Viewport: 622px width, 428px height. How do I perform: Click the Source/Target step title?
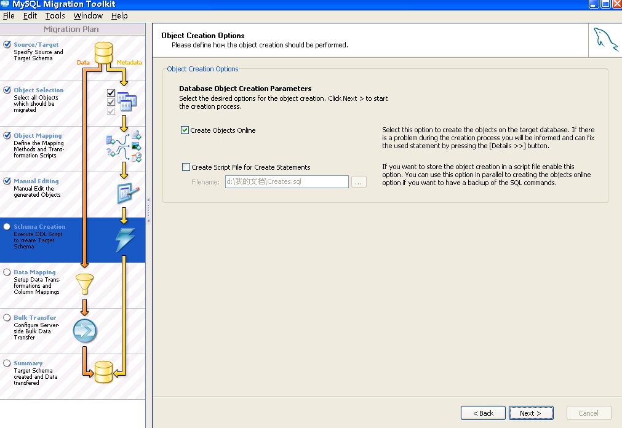(x=36, y=44)
